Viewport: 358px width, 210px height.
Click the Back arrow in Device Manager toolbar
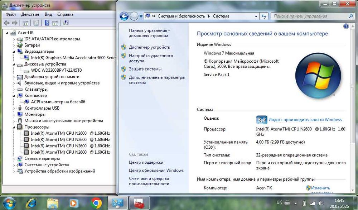pos(7,23)
